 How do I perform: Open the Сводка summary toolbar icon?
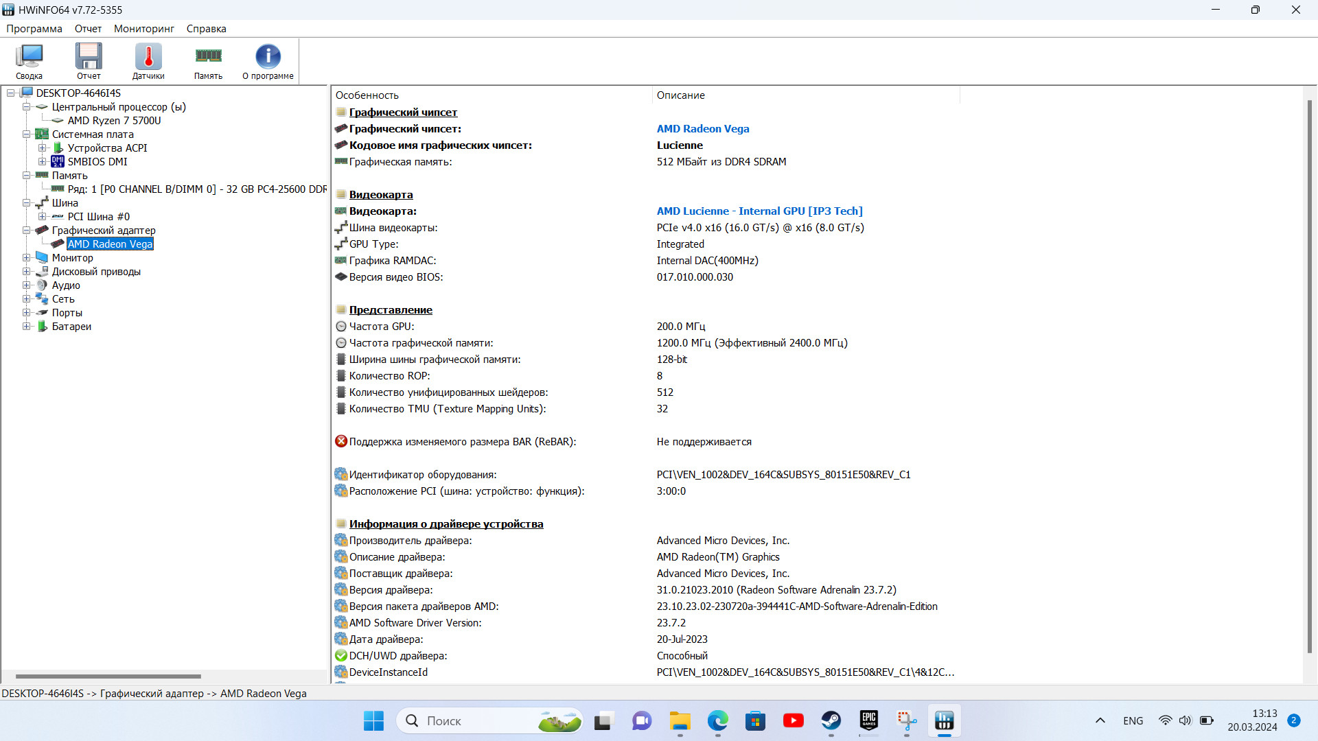[30, 61]
